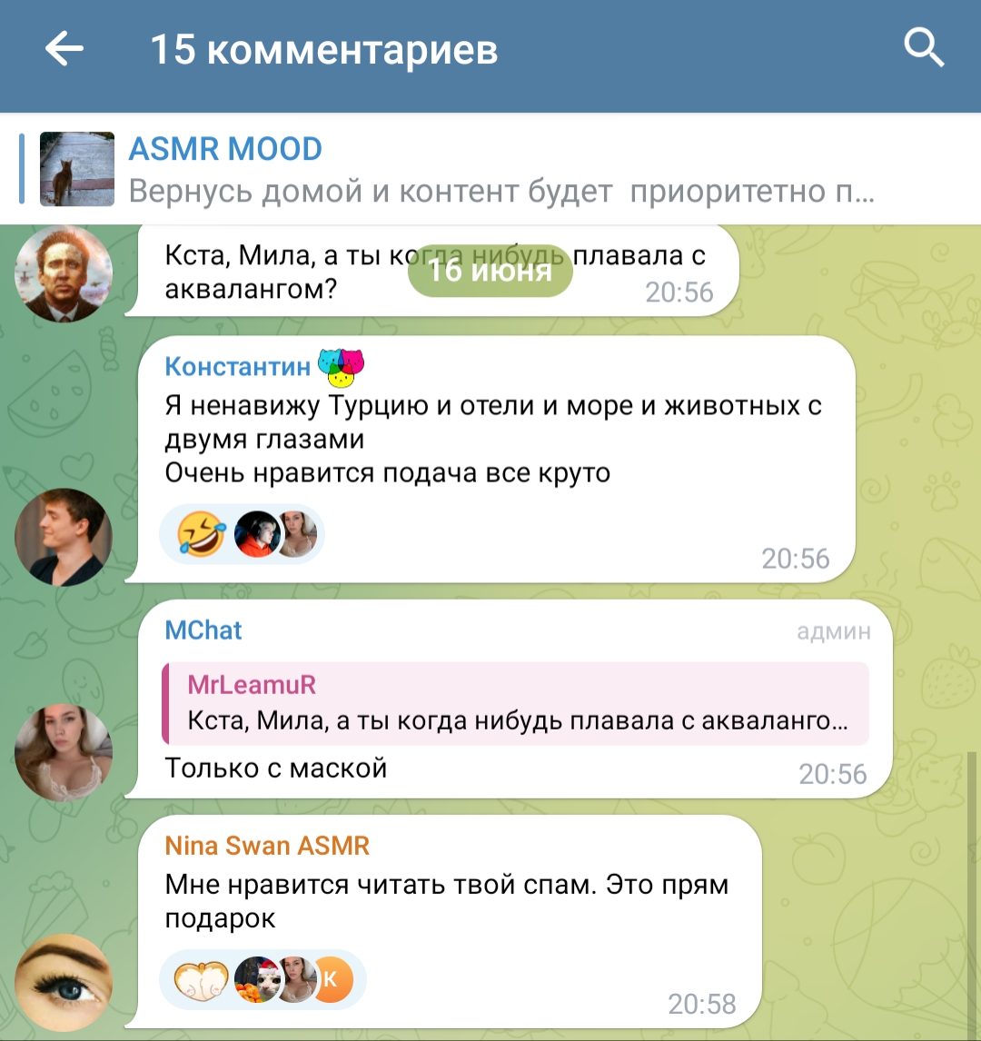Open MrLeamuR's avatar next to the aqualung message
Image resolution: width=981 pixels, height=1041 pixels.
click(x=64, y=273)
